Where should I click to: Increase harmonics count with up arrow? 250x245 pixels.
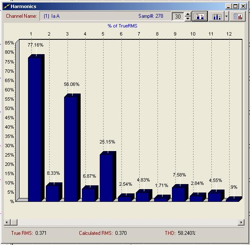pyautogui.click(x=188, y=14)
